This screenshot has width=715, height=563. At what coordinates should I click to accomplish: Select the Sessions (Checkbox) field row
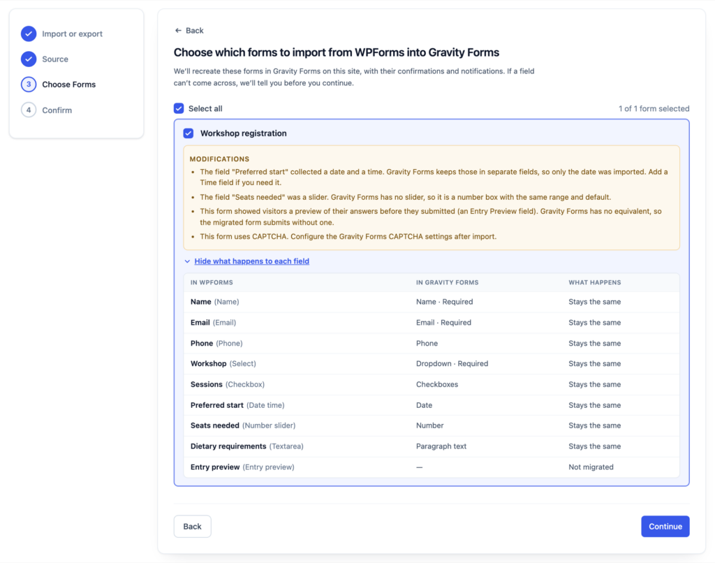[432, 385]
